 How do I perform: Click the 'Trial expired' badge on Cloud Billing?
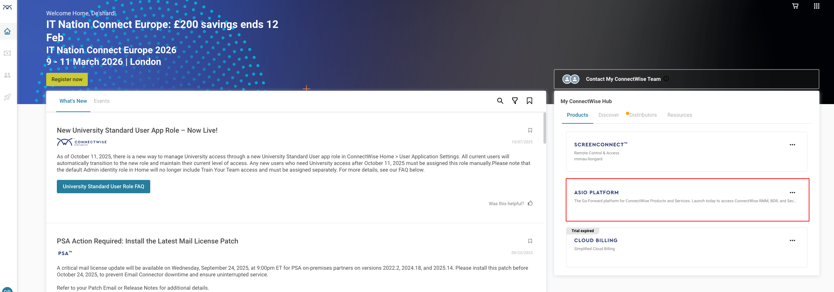582,231
